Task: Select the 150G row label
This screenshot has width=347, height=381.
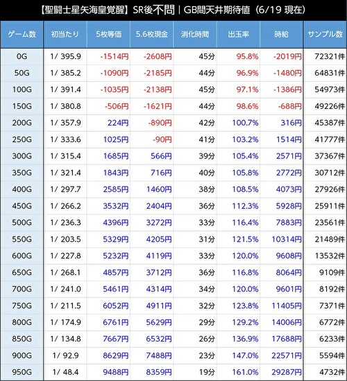Action: (x=22, y=106)
